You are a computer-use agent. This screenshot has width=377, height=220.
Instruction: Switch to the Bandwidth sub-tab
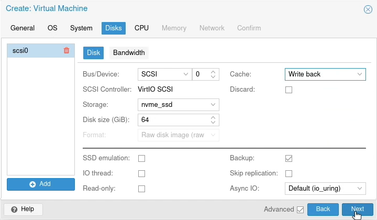(129, 52)
